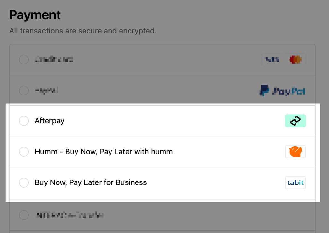Viewport: 329px width, 233px height.
Task: Select the radio button in the PayPal row
Action: 24,90
